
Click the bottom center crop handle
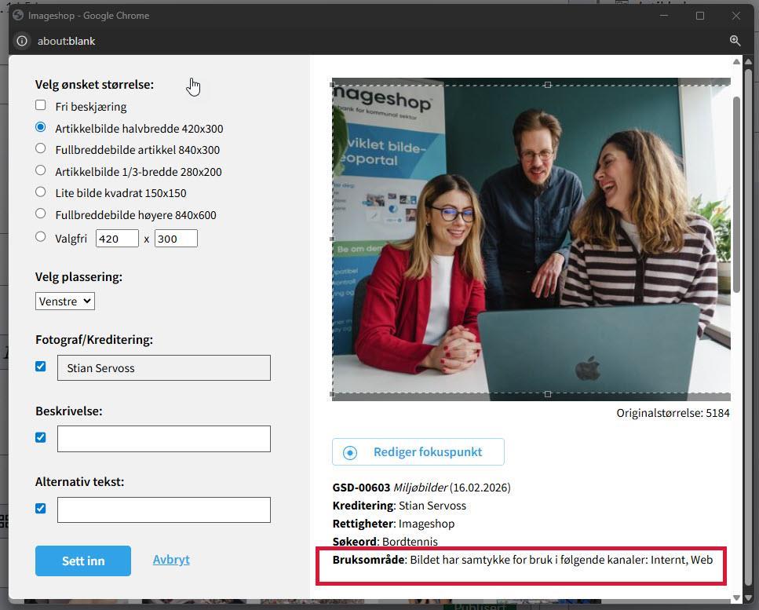pos(548,393)
